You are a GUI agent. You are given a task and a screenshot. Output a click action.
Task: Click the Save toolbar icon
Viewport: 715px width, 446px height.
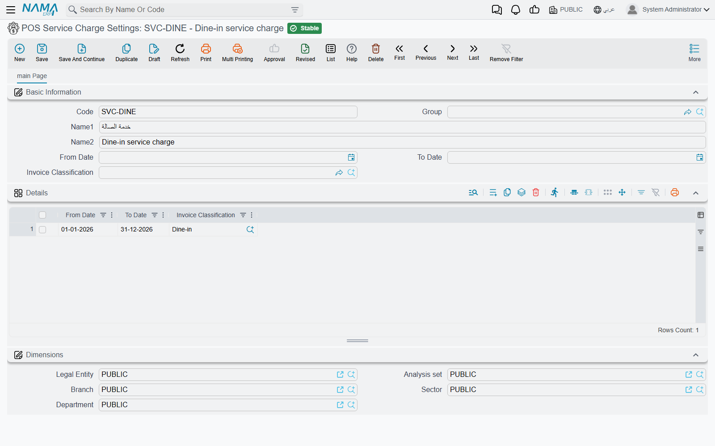click(42, 49)
